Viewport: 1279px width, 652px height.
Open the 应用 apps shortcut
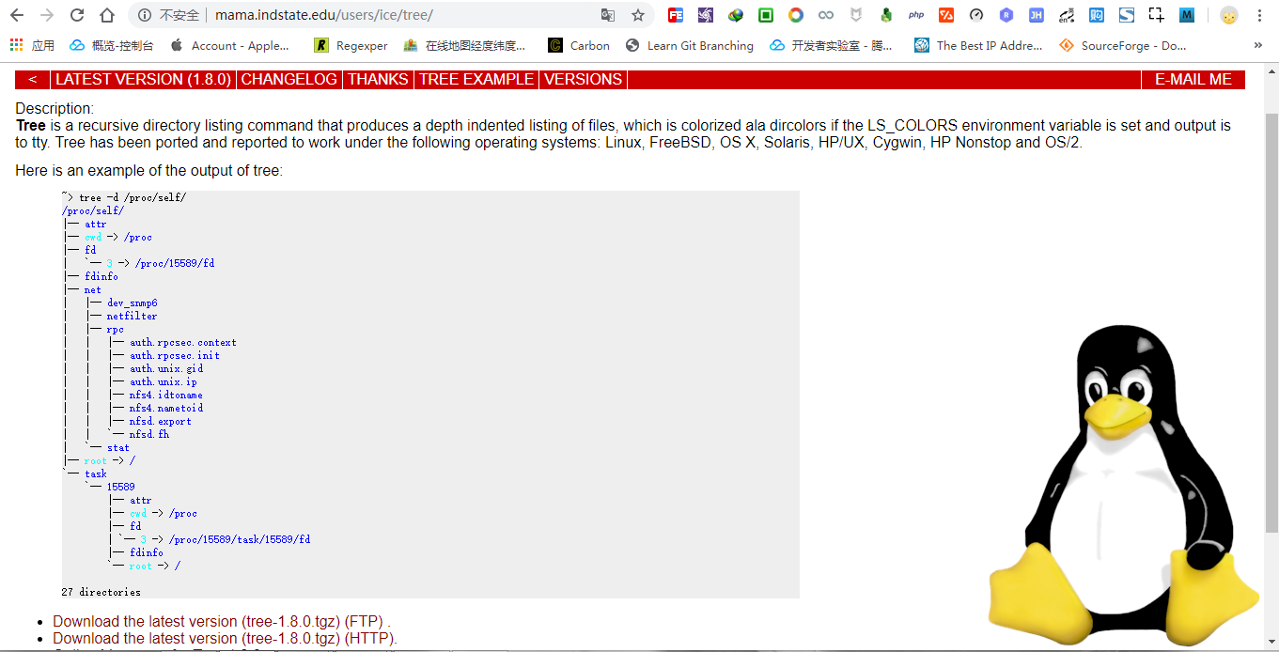(x=33, y=45)
